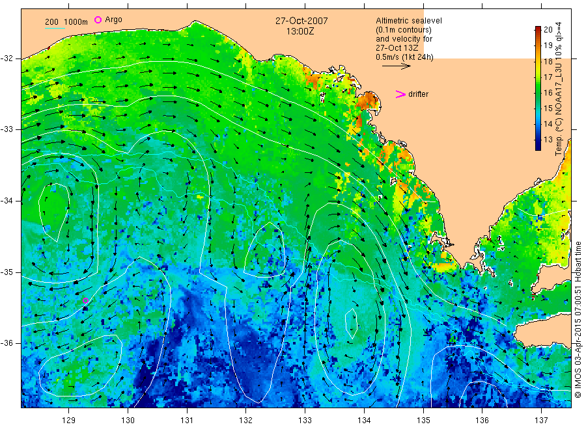Click the Argo float marker in the ocean
Screen dimensions: 586x429
[x=85, y=301]
